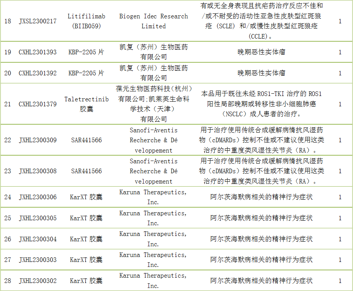This screenshot has width=353, height=291.
Task: Click count value 1 in row 28
Action: (x=340, y=281)
